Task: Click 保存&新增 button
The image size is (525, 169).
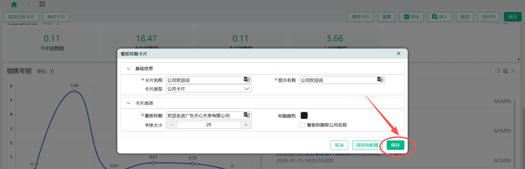Action: pos(367,145)
